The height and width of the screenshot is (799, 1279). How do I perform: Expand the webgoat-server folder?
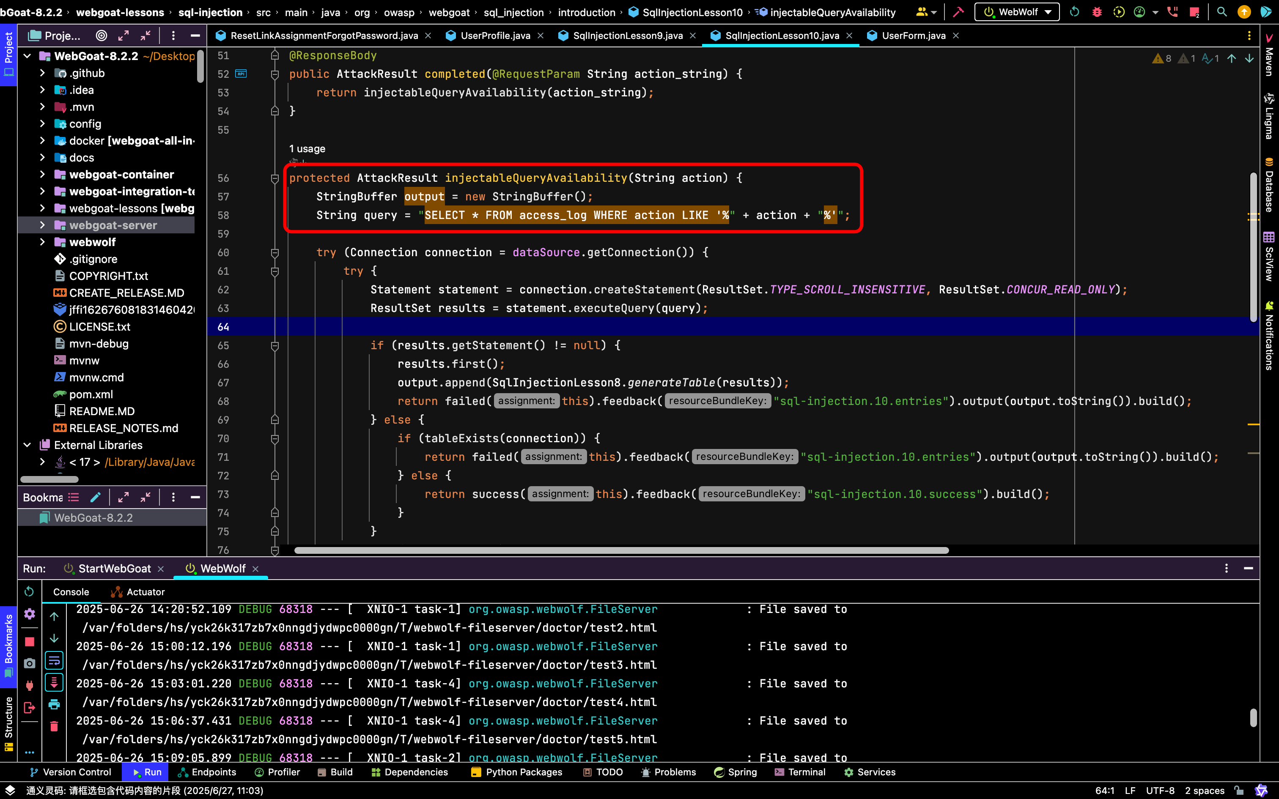pyautogui.click(x=42, y=225)
